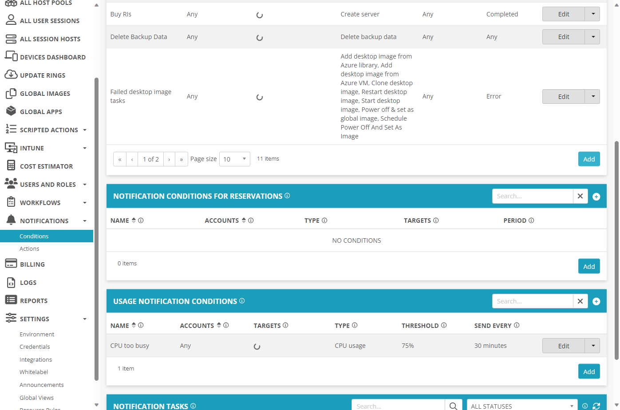Screen dimensions: 620x410
Task: Click the Global Apps box icon
Action: pos(11,111)
